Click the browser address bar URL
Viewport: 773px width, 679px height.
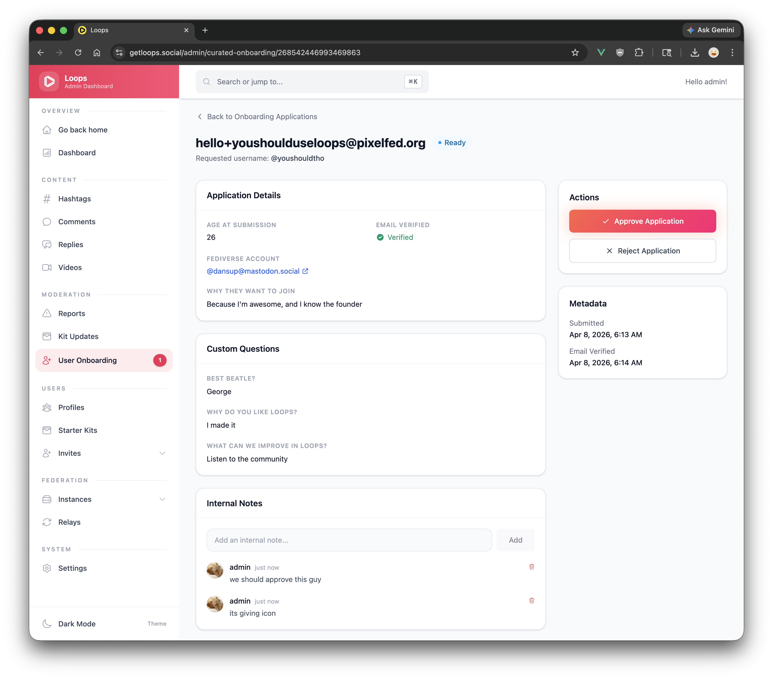(245, 53)
